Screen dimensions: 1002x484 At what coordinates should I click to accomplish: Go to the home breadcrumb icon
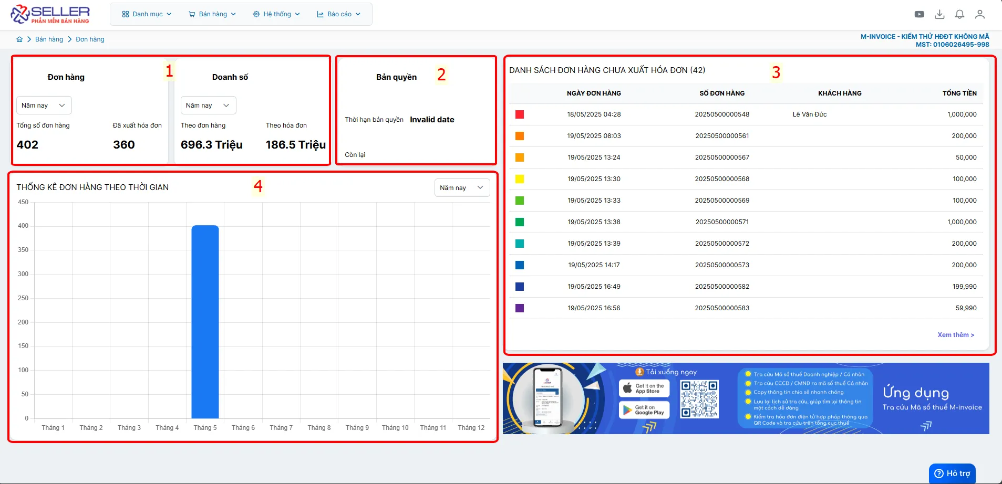coord(19,39)
